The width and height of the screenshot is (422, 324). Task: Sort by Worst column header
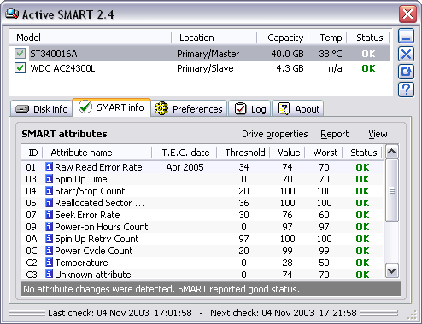[x=324, y=153]
